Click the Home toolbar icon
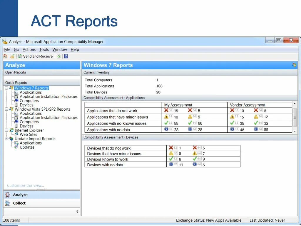 5,56
